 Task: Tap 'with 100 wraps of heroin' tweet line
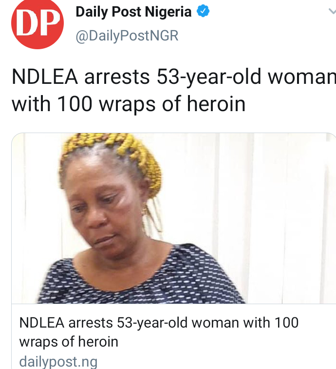tap(129, 104)
